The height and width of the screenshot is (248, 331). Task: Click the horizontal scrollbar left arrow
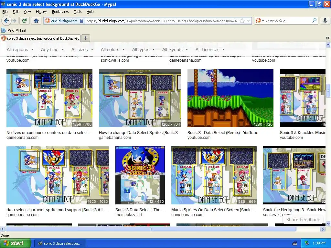(x=2, y=229)
